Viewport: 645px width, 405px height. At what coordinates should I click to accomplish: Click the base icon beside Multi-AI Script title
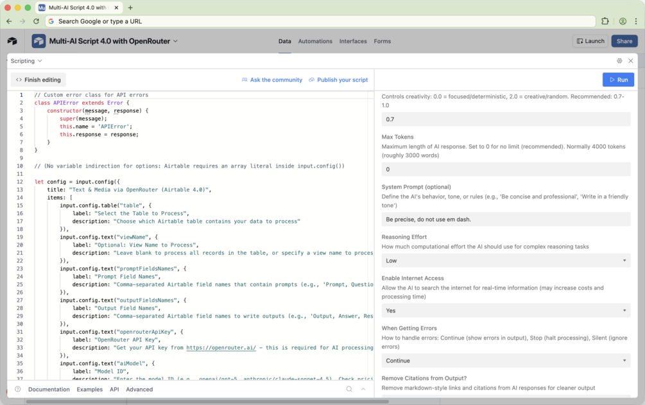point(39,41)
